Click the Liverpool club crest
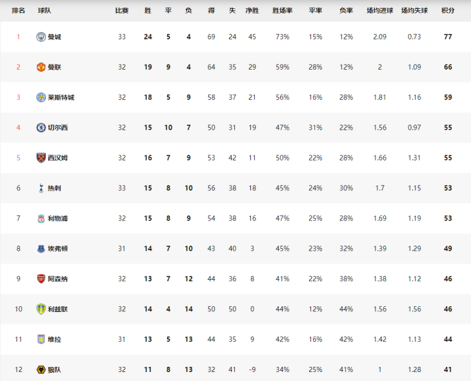The width and height of the screenshot is (471, 381). click(41, 219)
